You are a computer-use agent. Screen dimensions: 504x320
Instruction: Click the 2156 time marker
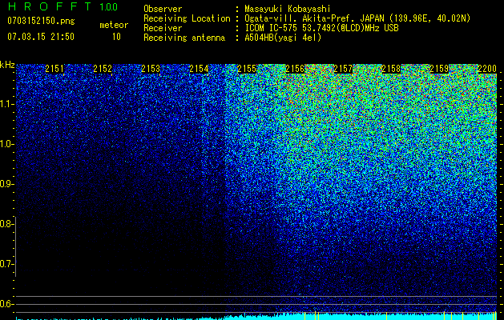pos(295,69)
